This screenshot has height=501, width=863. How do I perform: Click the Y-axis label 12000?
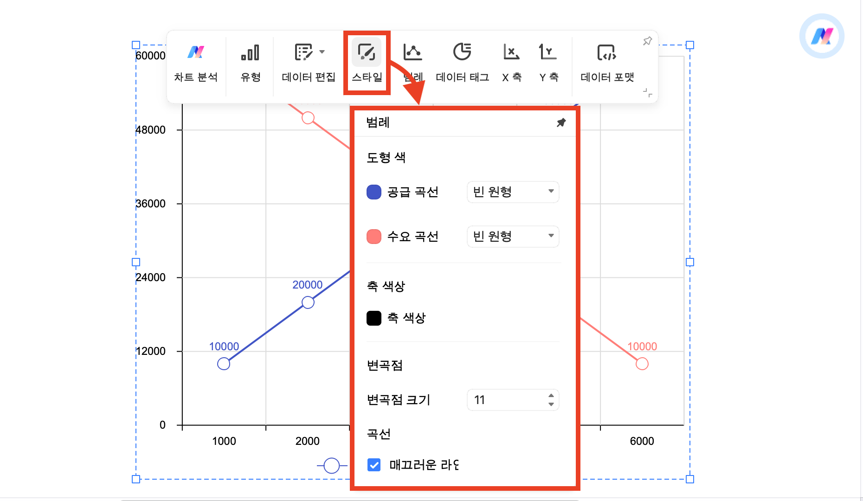[150, 351]
